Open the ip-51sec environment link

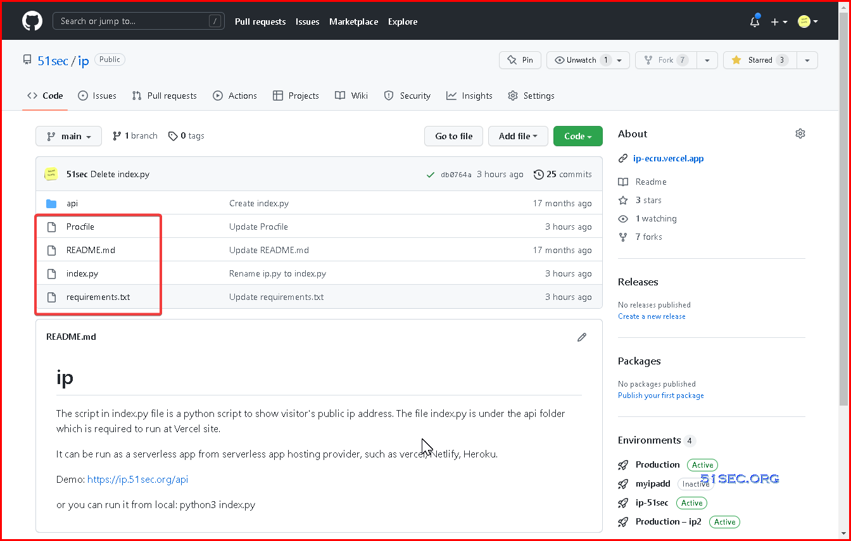click(x=652, y=502)
